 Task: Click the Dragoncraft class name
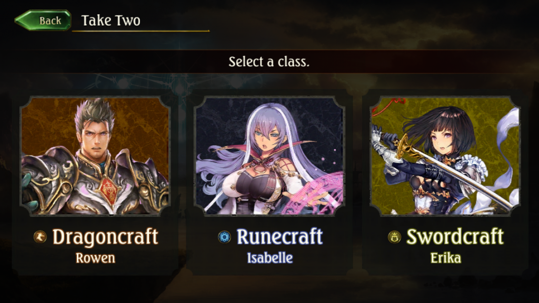click(105, 237)
